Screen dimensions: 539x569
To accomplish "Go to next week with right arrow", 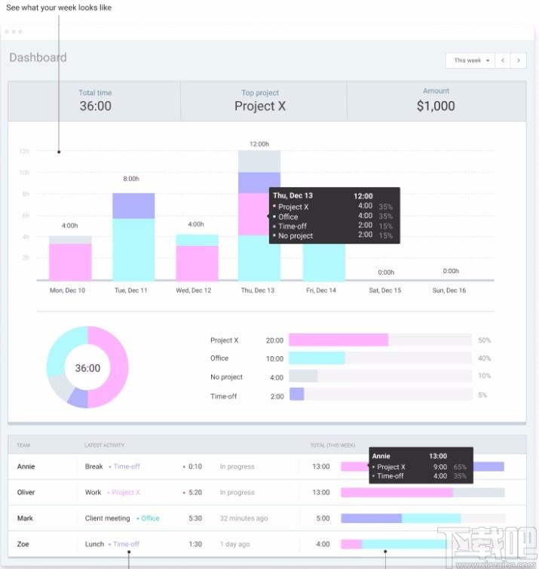I will 519,60.
